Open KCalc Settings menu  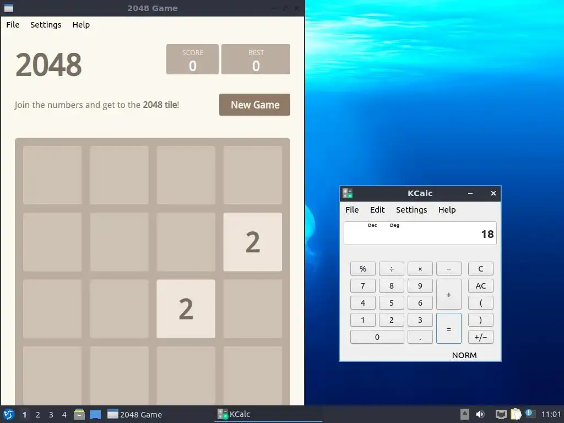tap(411, 210)
